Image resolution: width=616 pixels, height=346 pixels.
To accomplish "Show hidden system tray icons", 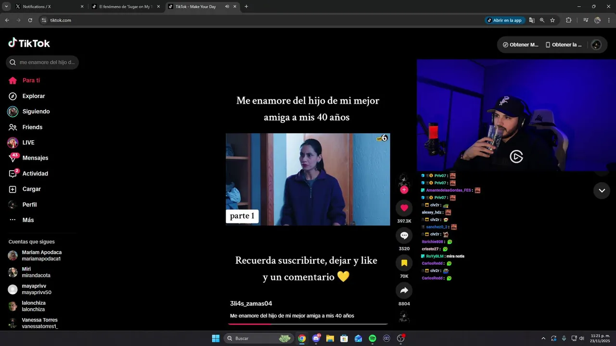I will point(543,338).
